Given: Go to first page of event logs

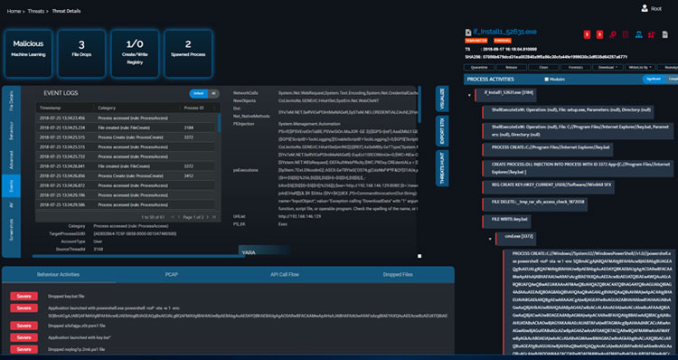Looking at the screenshot, I should pos(173,217).
